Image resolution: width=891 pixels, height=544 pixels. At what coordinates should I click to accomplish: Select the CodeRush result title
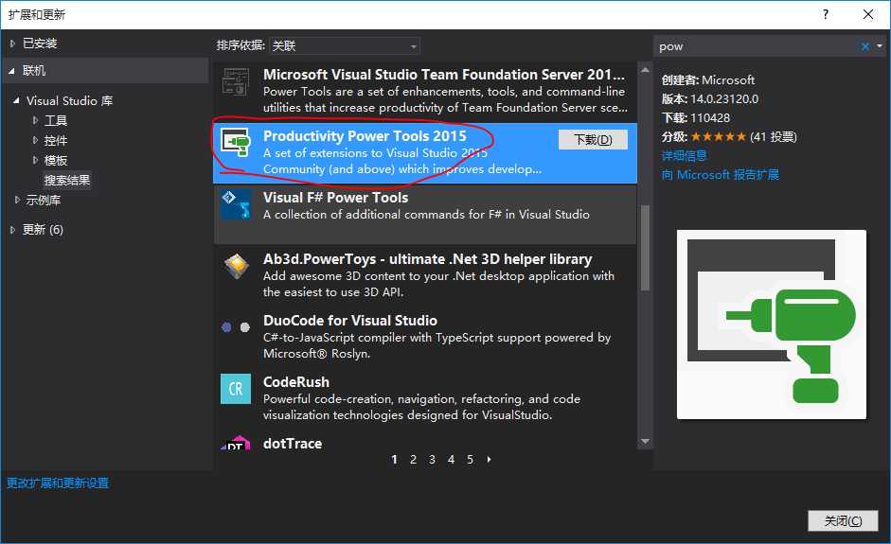click(296, 381)
